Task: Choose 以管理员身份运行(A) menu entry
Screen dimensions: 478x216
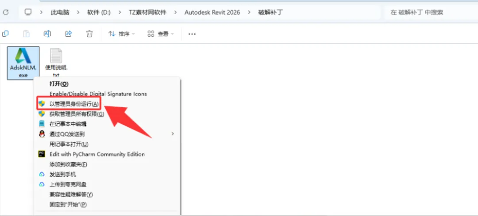Action: tap(74, 104)
